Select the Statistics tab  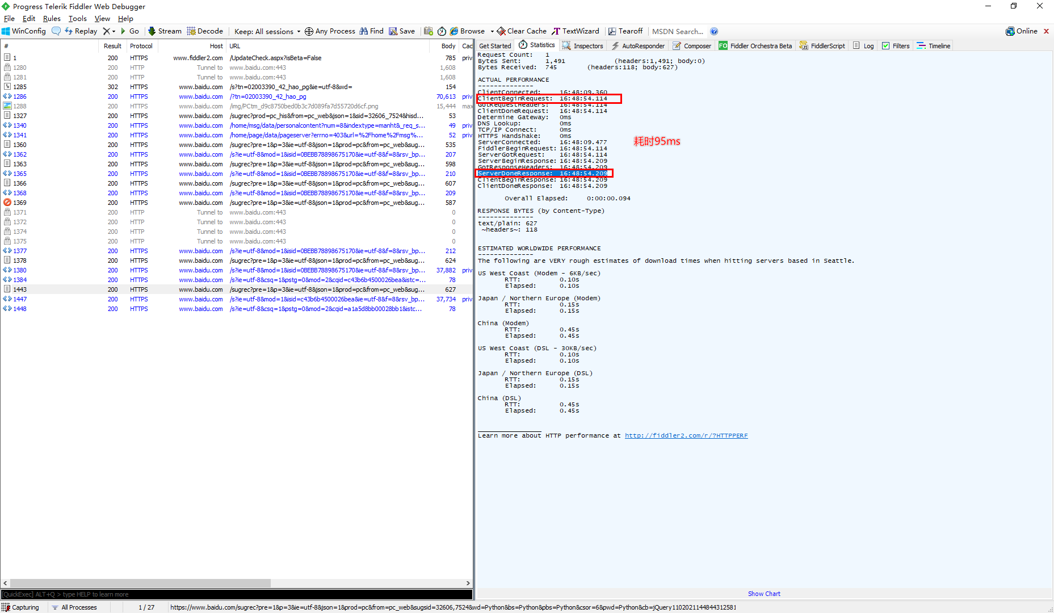pyautogui.click(x=537, y=45)
